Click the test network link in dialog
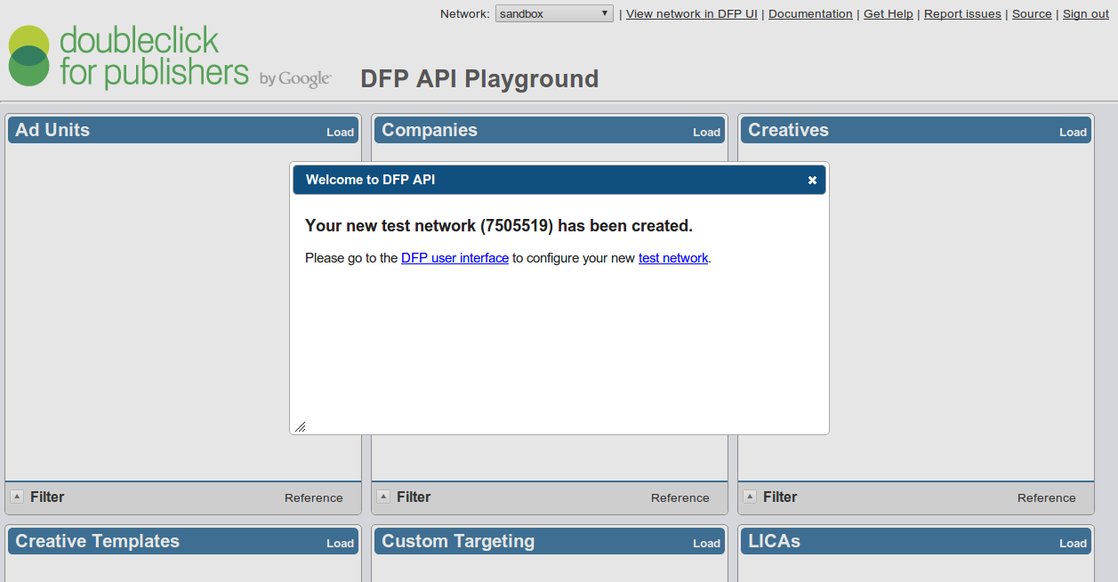 click(673, 258)
